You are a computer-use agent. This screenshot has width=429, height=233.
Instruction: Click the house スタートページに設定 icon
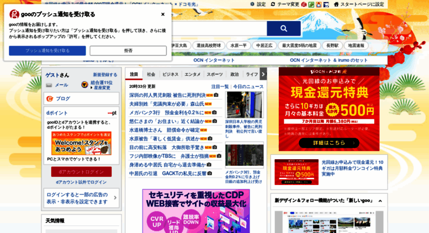click(336, 4)
